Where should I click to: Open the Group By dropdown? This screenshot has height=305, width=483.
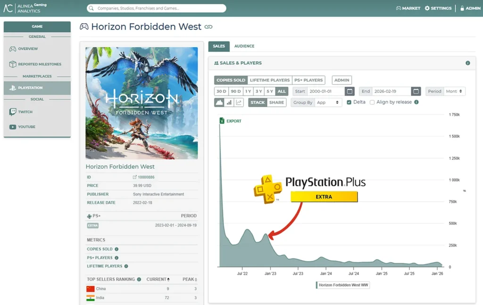[x=328, y=102]
